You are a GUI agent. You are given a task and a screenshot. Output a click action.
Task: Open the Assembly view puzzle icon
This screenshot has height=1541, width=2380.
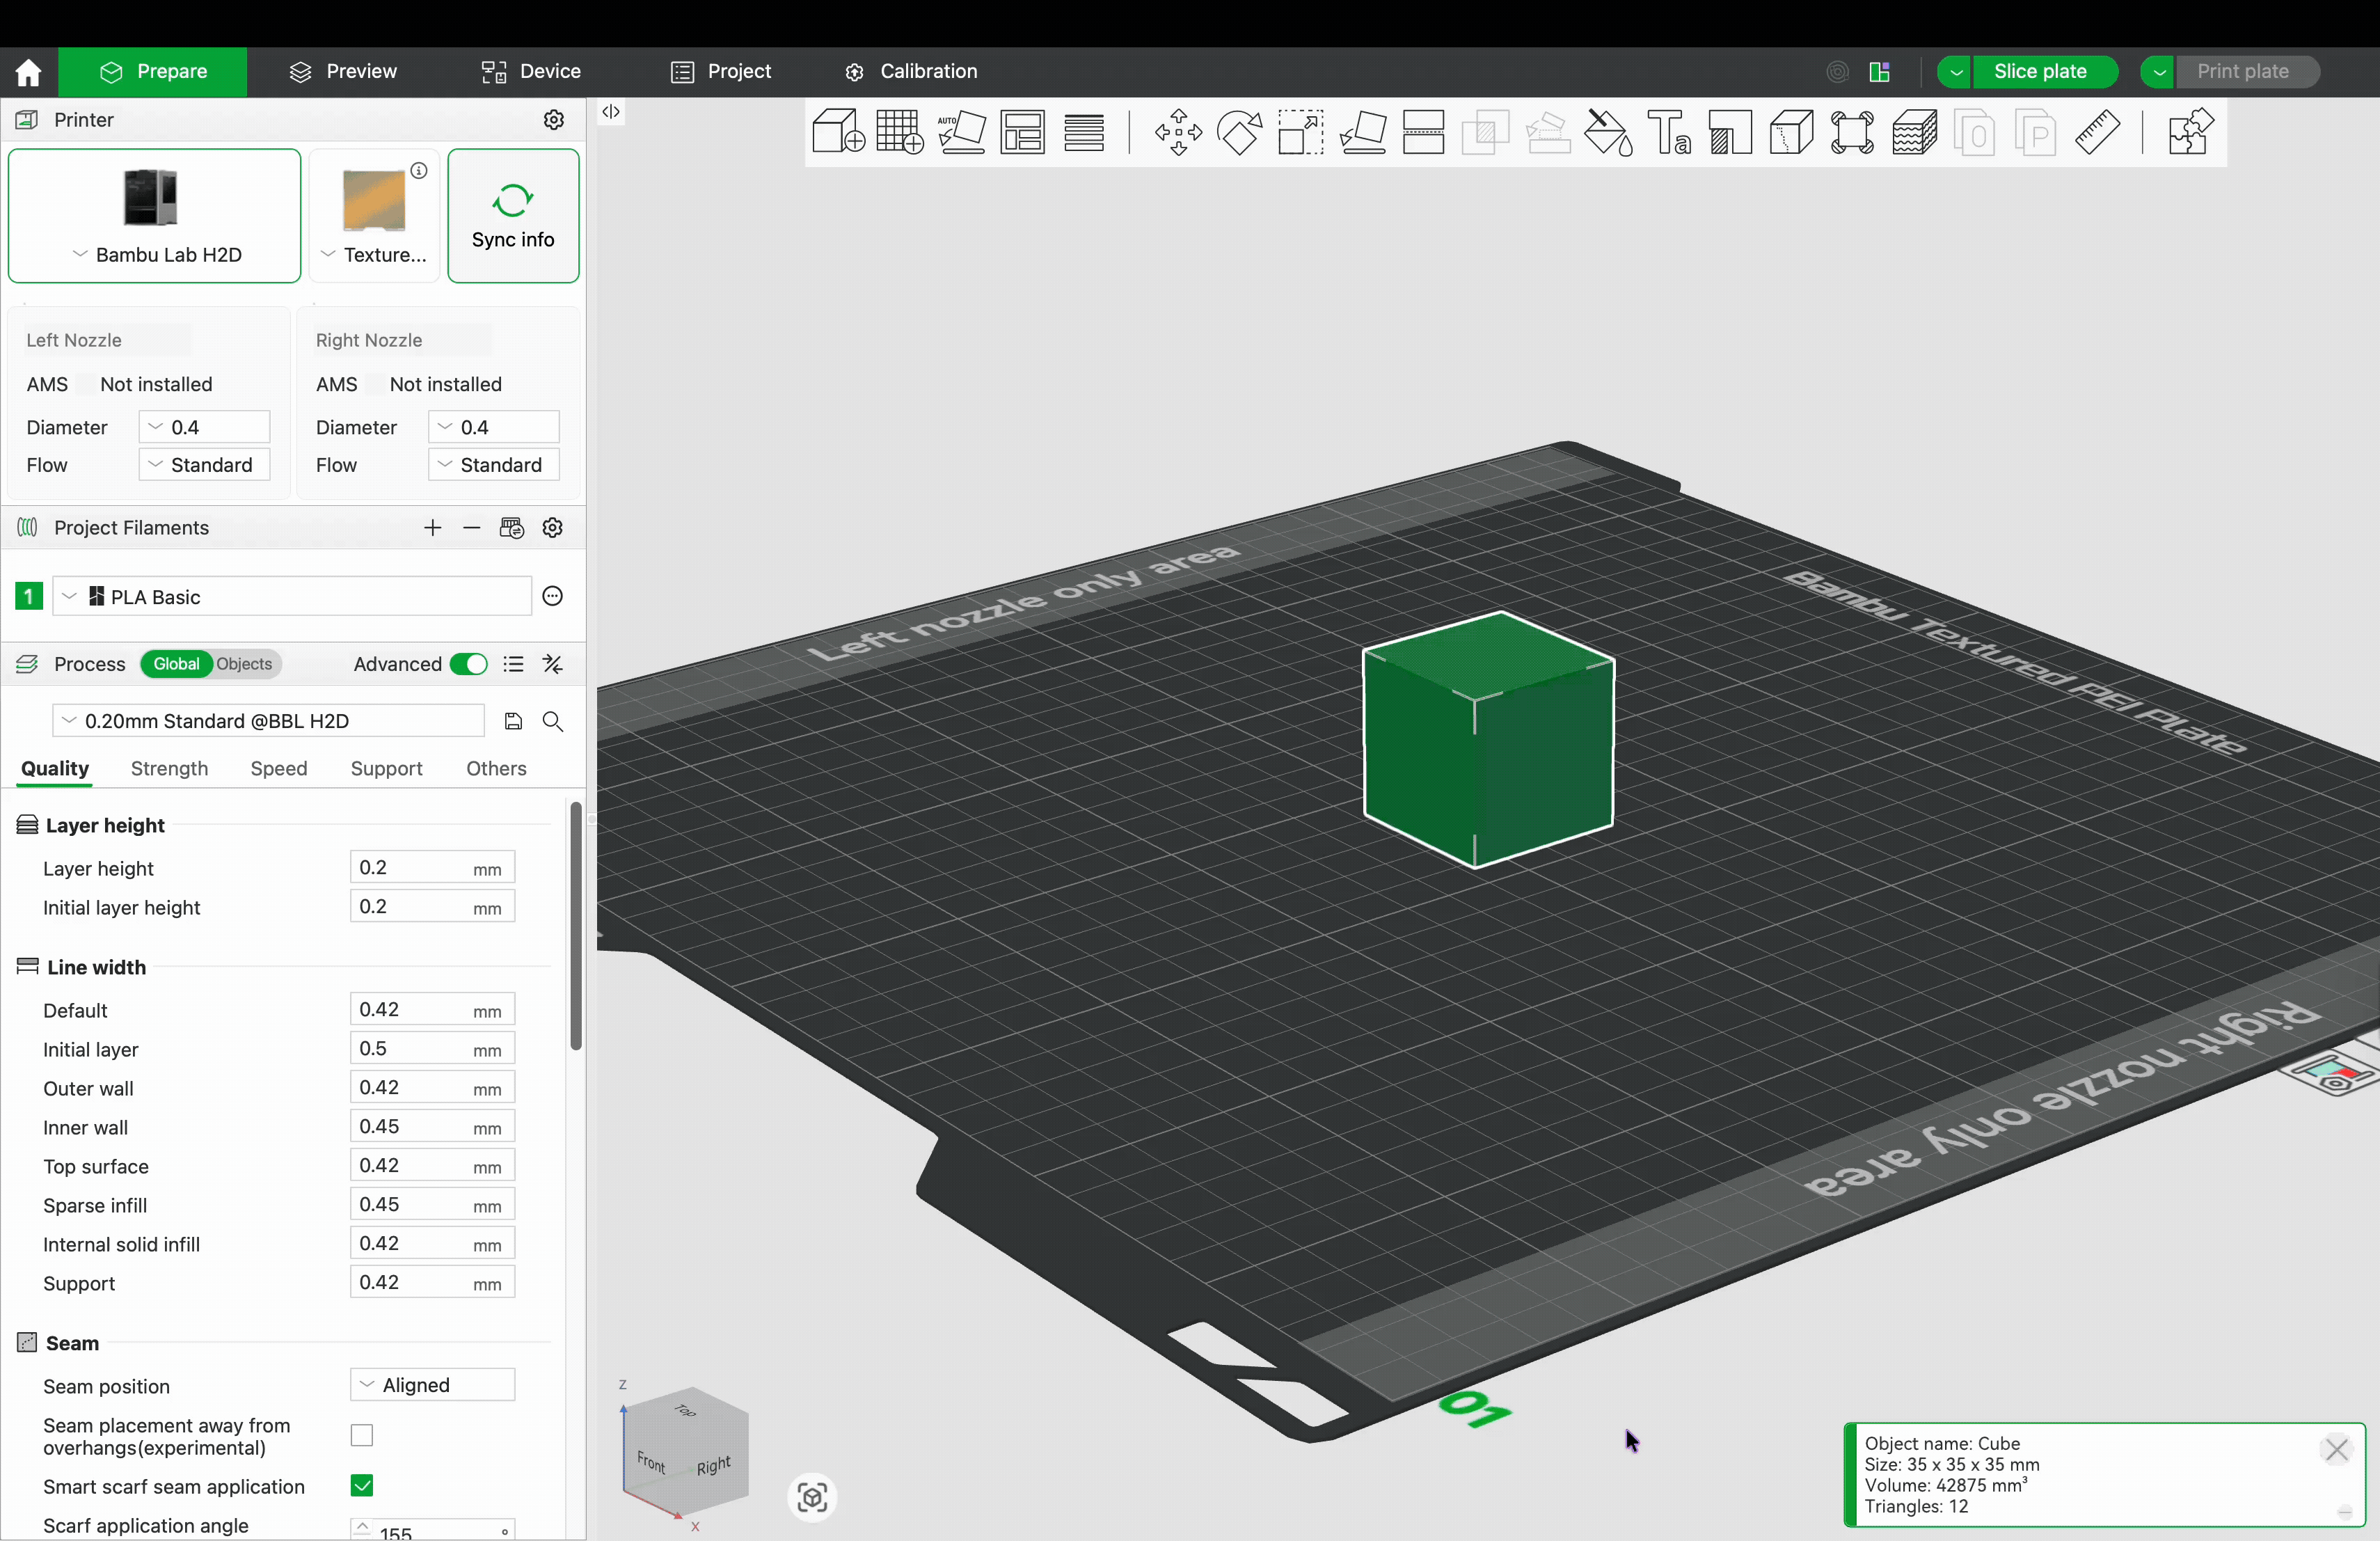(2189, 132)
